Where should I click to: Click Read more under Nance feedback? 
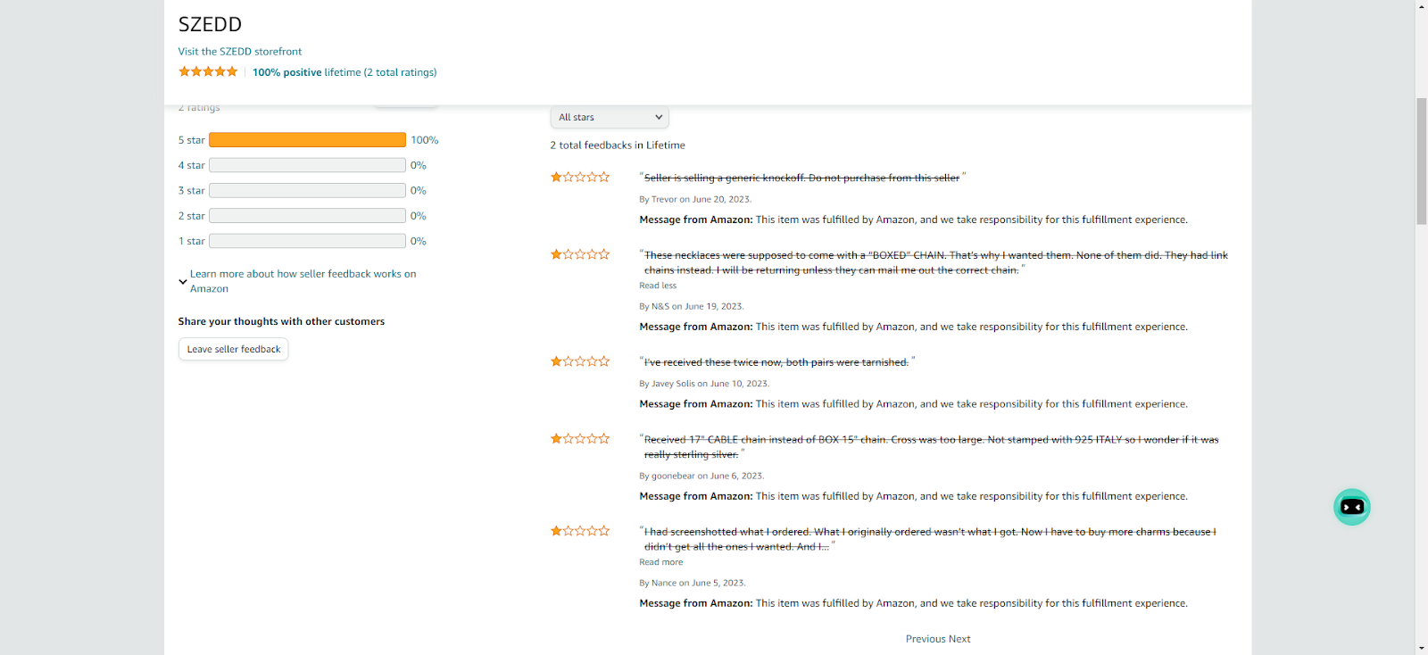661,562
